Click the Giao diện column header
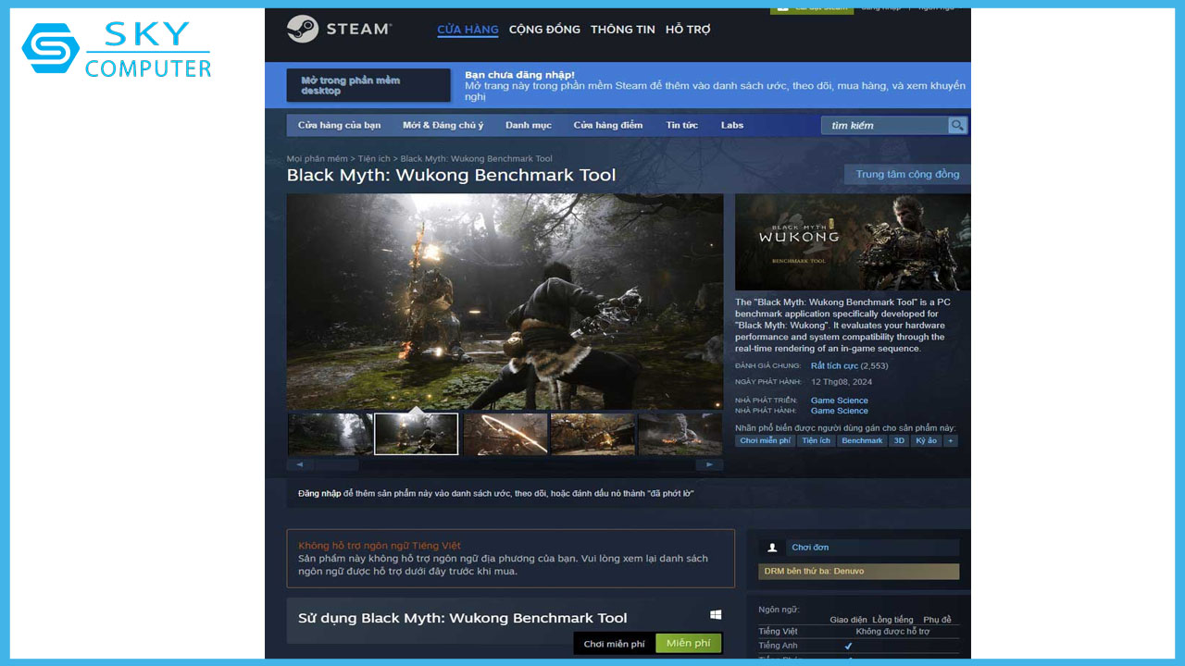 coord(848,620)
